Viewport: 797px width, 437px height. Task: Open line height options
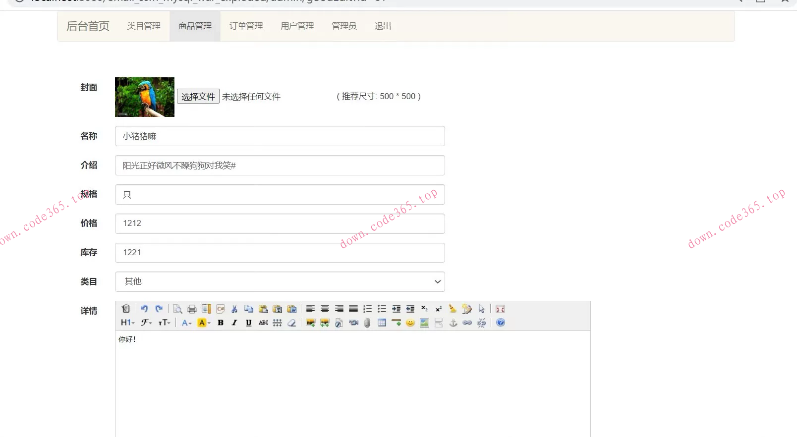278,323
